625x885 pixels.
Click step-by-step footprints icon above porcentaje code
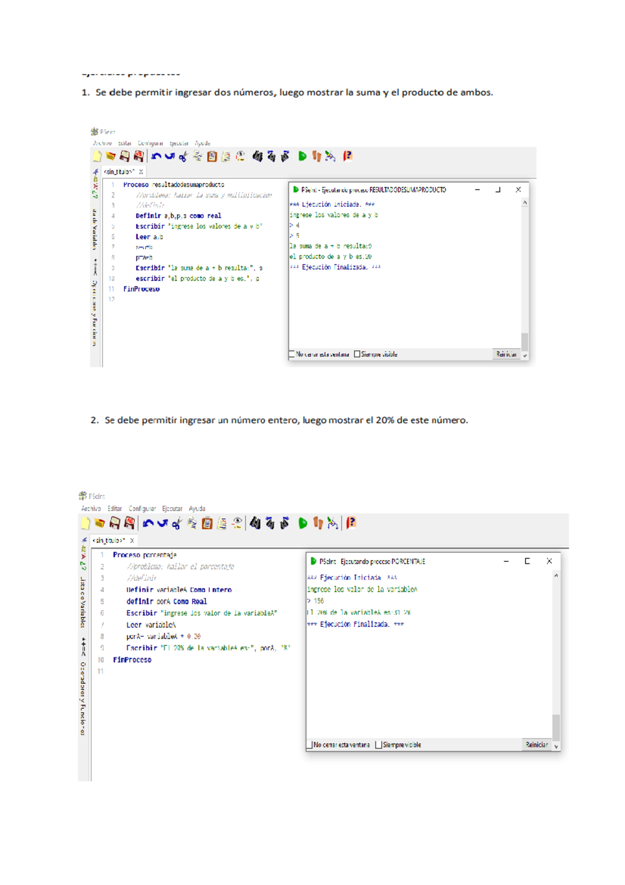318,523
